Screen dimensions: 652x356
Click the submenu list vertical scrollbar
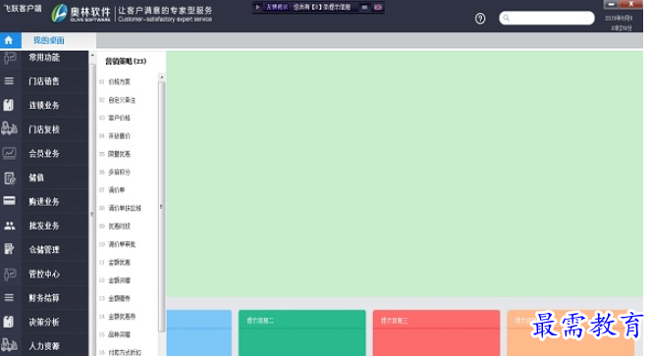tap(162, 206)
